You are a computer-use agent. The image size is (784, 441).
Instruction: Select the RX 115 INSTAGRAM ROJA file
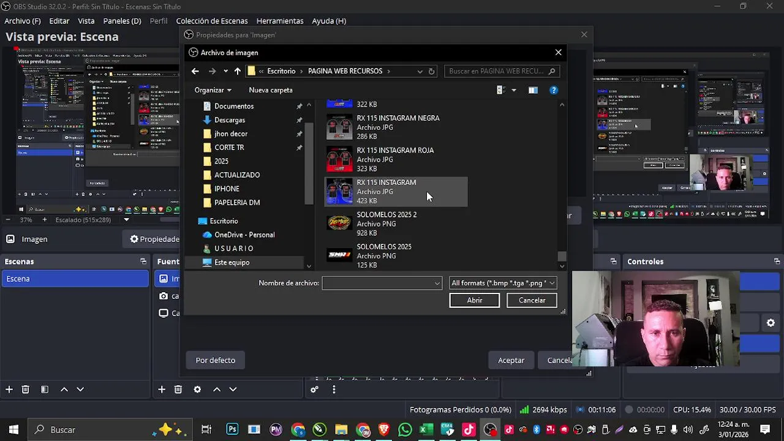pos(396,159)
